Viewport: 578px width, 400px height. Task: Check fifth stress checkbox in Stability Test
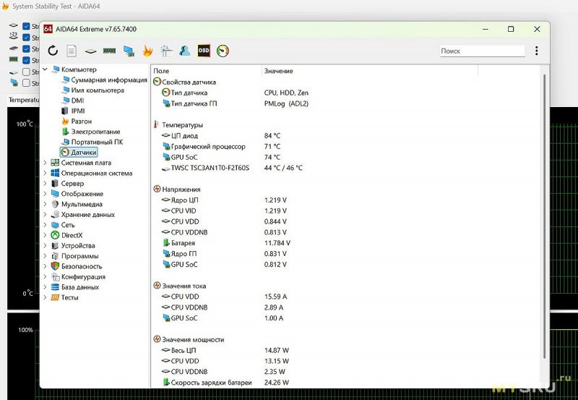point(26,72)
